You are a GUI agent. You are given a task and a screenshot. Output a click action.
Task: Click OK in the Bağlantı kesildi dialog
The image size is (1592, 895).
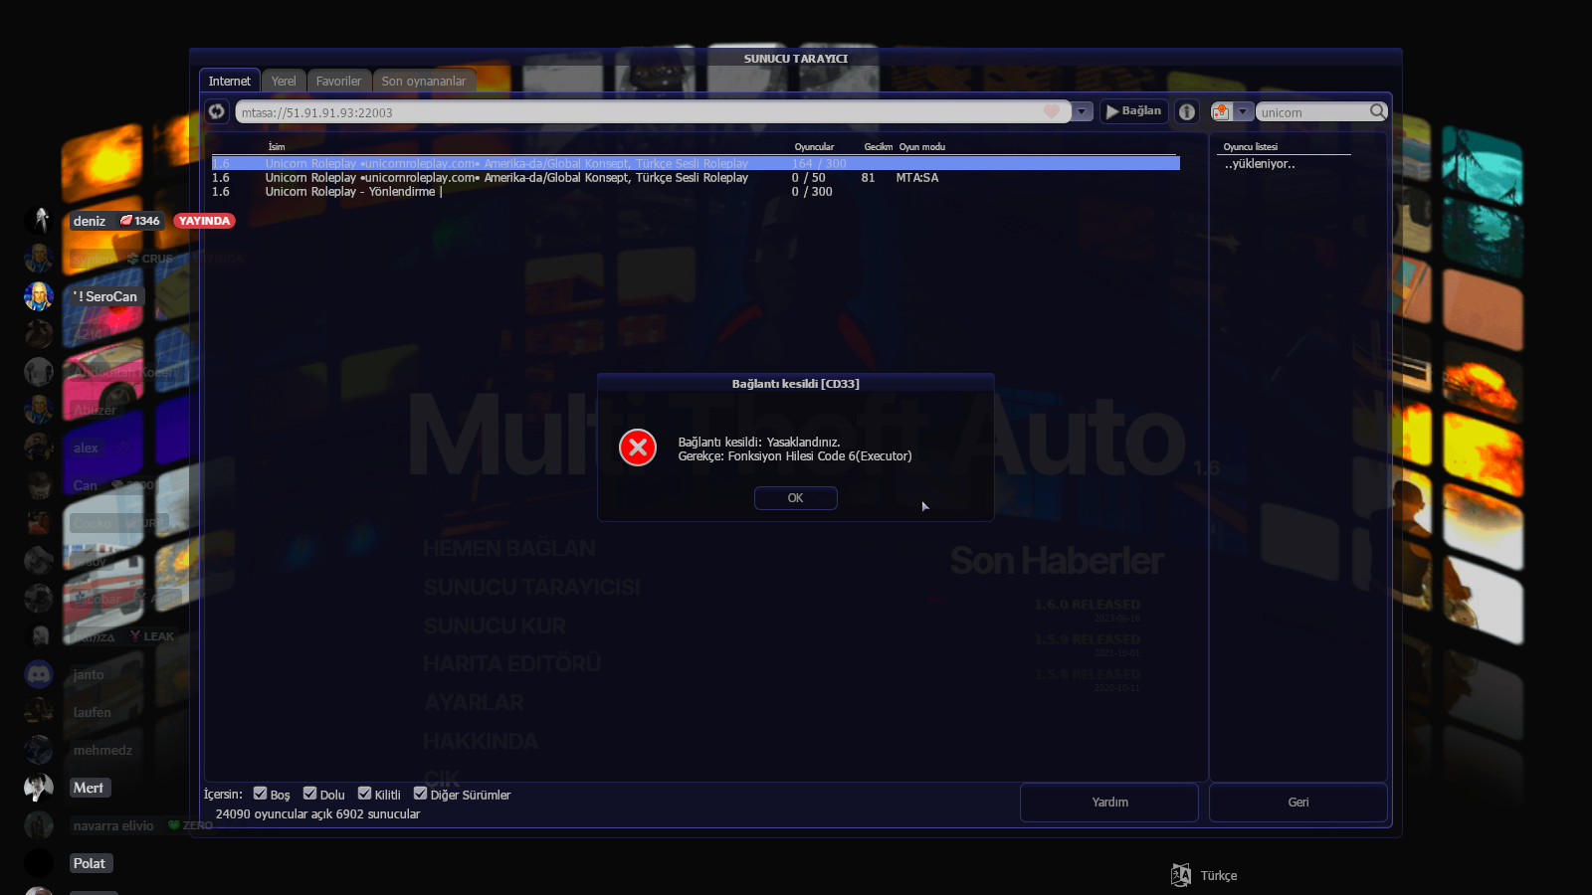coord(796,498)
